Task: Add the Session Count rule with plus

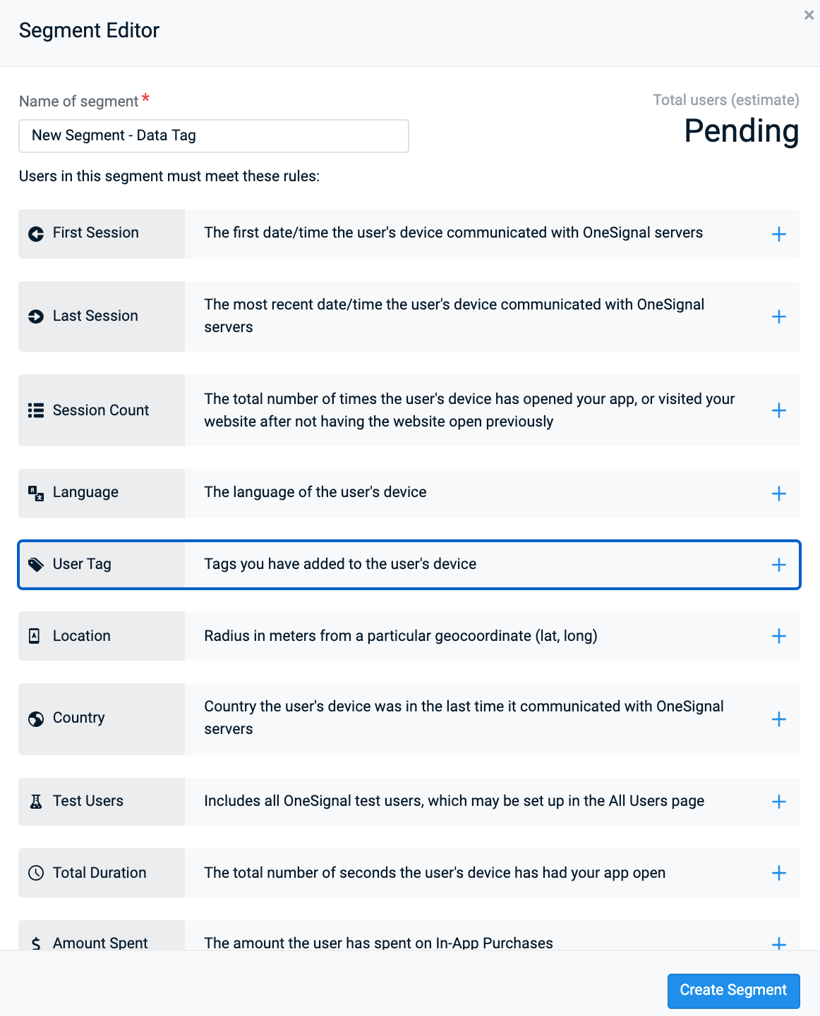Action: tap(779, 410)
